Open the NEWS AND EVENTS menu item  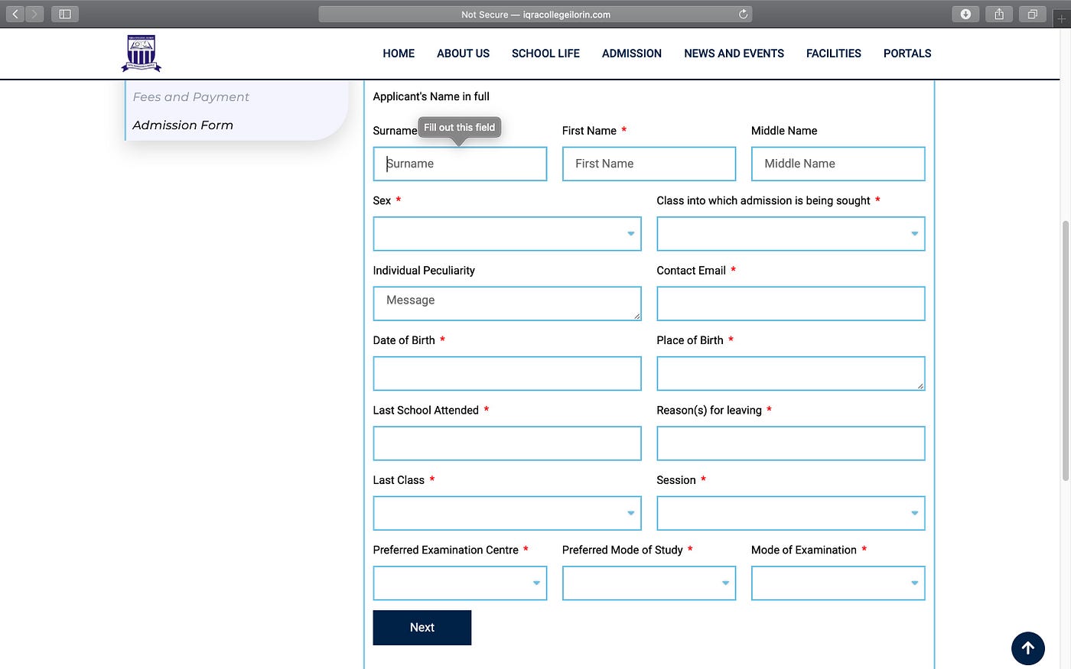pyautogui.click(x=734, y=54)
